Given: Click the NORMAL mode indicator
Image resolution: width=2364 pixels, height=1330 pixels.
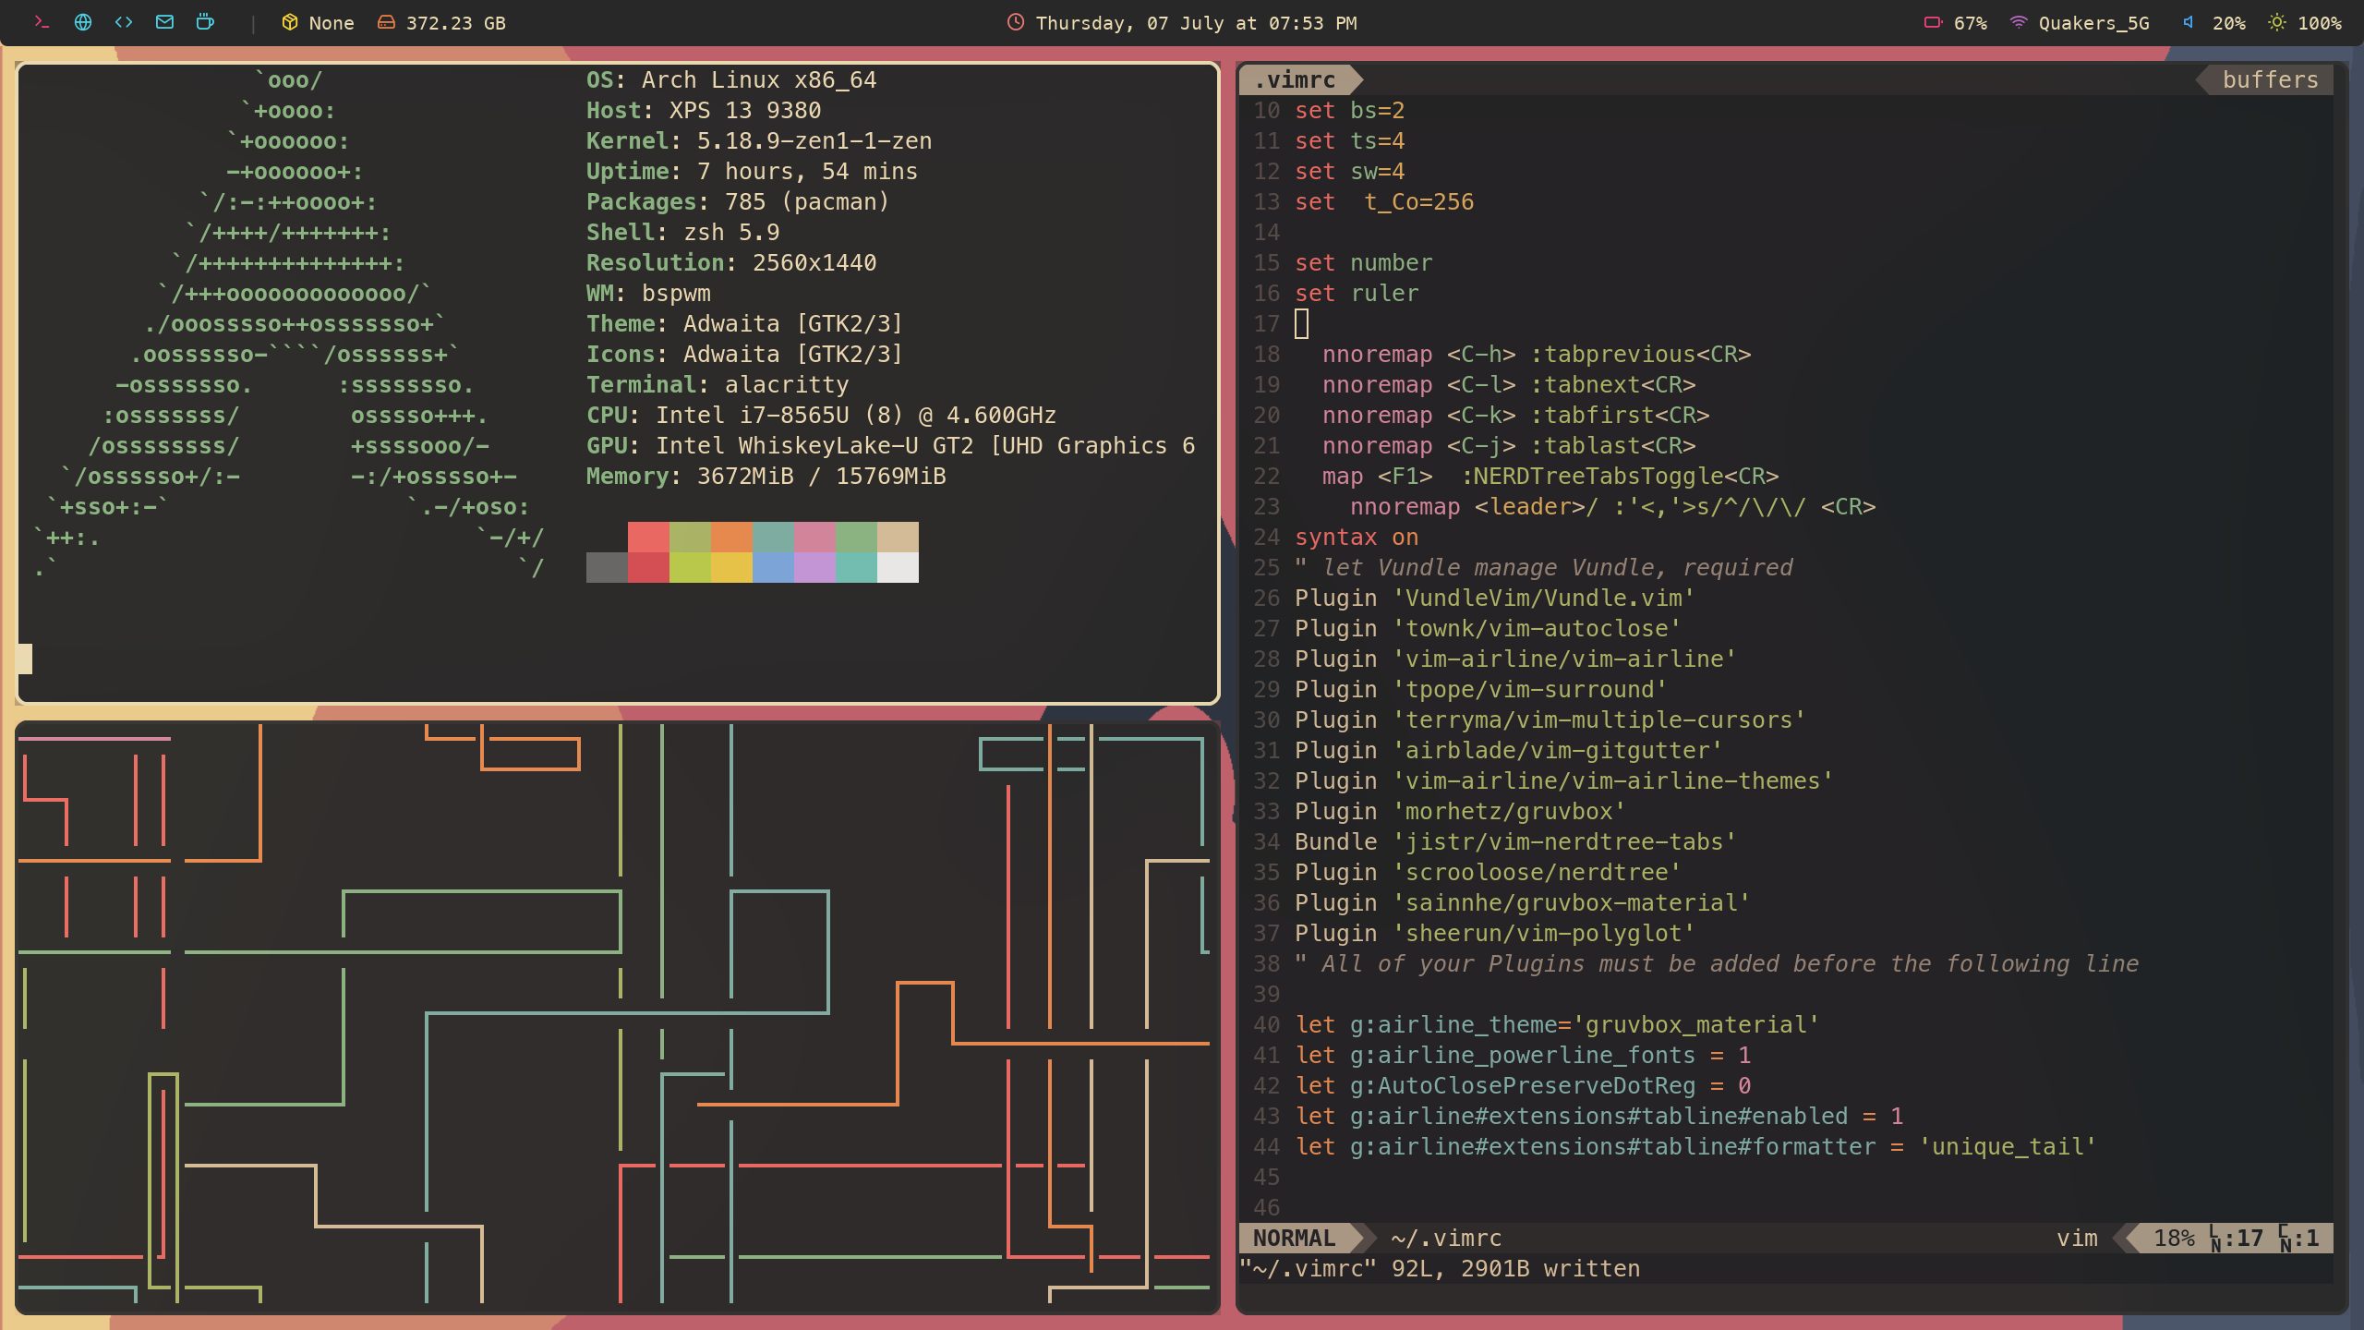Looking at the screenshot, I should tap(1295, 1238).
